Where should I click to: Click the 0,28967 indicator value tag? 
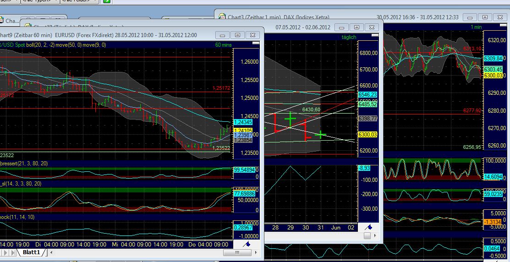243,228
